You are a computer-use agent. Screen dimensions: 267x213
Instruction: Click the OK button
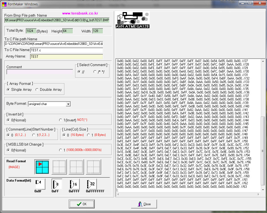[x=82, y=204]
